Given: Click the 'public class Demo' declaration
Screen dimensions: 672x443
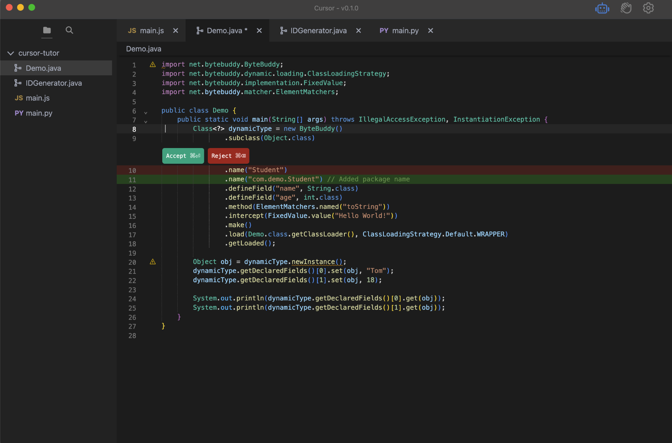Looking at the screenshot, I should [x=195, y=110].
